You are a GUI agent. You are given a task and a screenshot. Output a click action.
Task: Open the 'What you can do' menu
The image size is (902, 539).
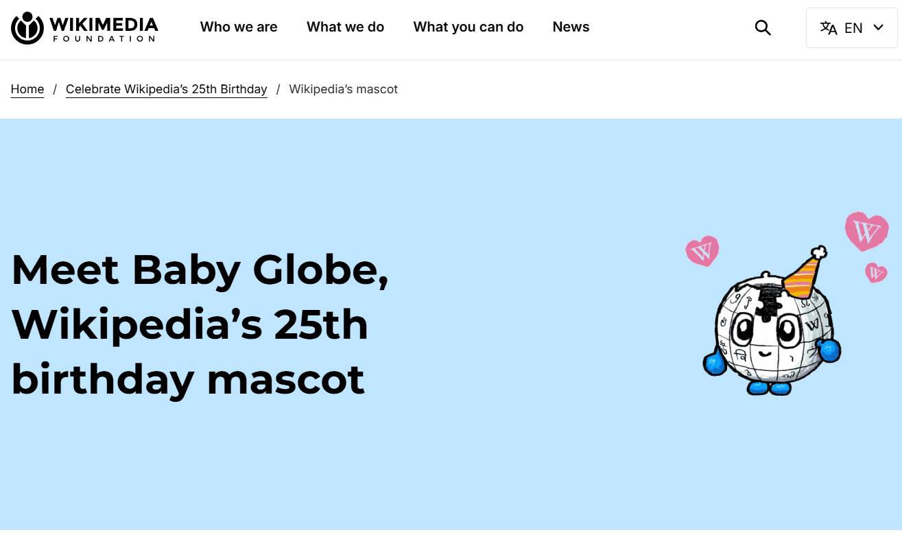[468, 27]
